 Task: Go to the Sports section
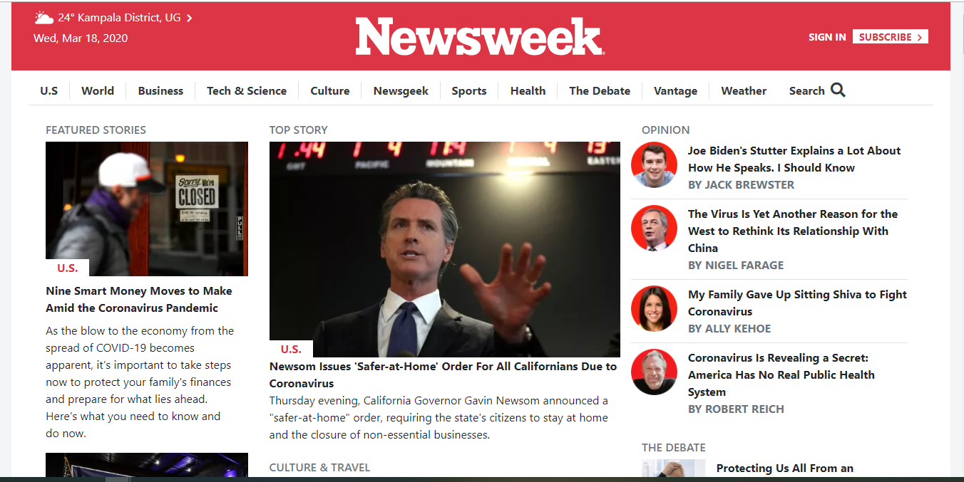(469, 90)
